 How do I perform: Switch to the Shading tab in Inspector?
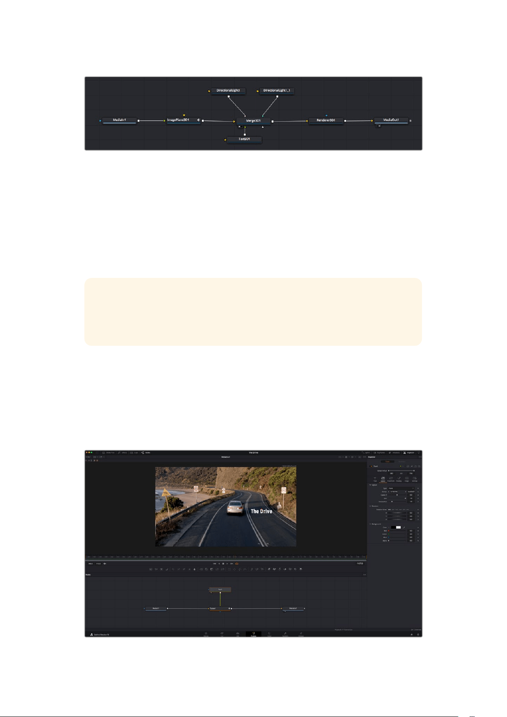point(399,479)
